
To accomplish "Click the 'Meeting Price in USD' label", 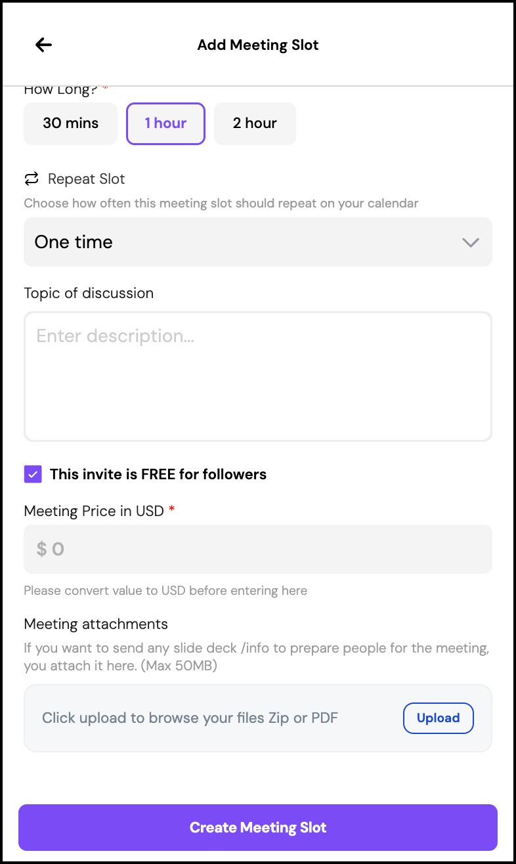I will click(94, 511).
